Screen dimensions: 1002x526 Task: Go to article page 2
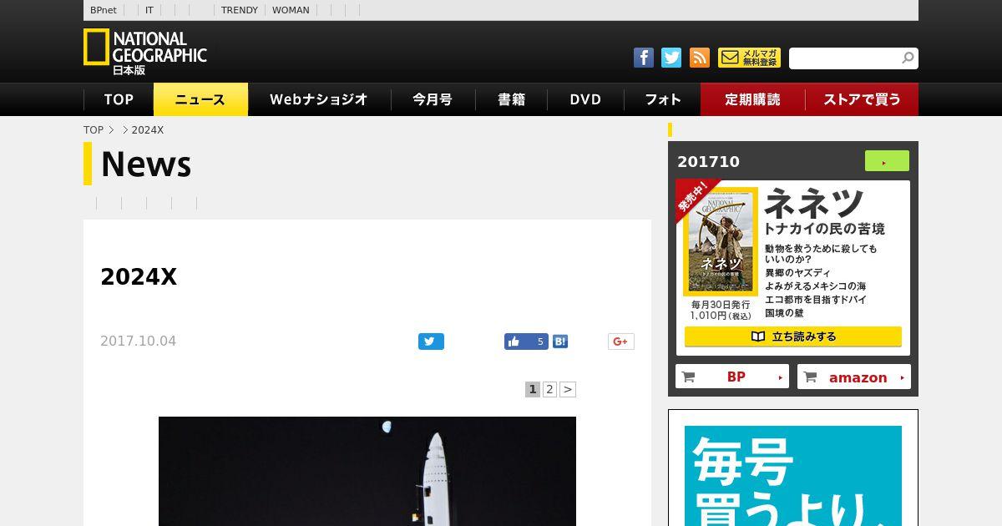point(549,389)
